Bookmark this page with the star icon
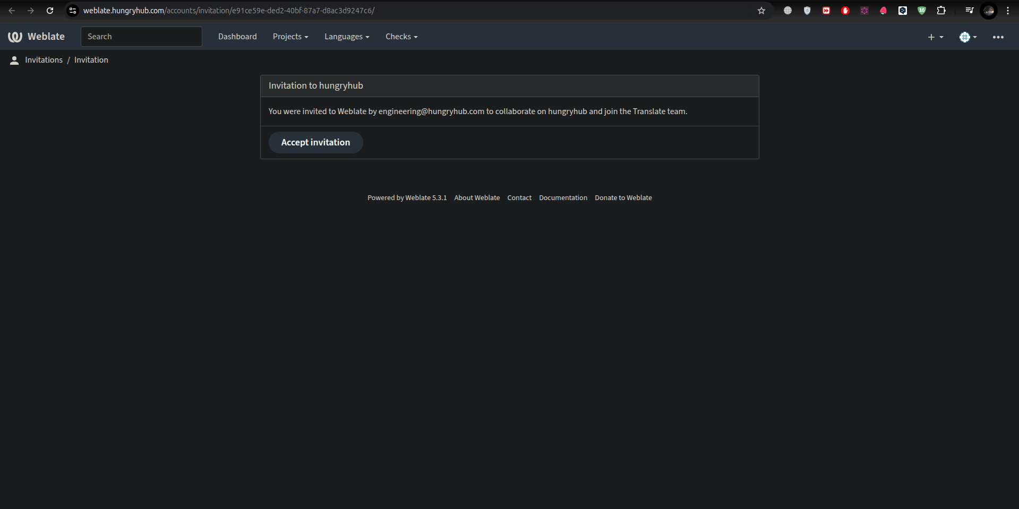This screenshot has height=509, width=1019. click(x=761, y=11)
